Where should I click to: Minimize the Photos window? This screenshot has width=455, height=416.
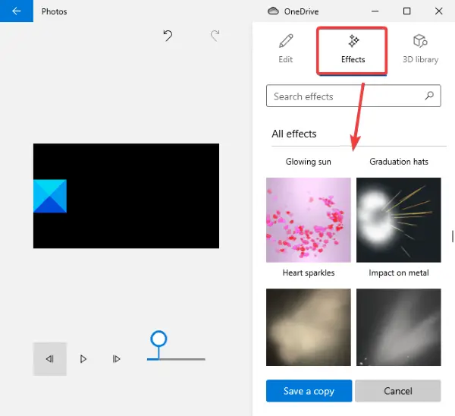pos(375,11)
